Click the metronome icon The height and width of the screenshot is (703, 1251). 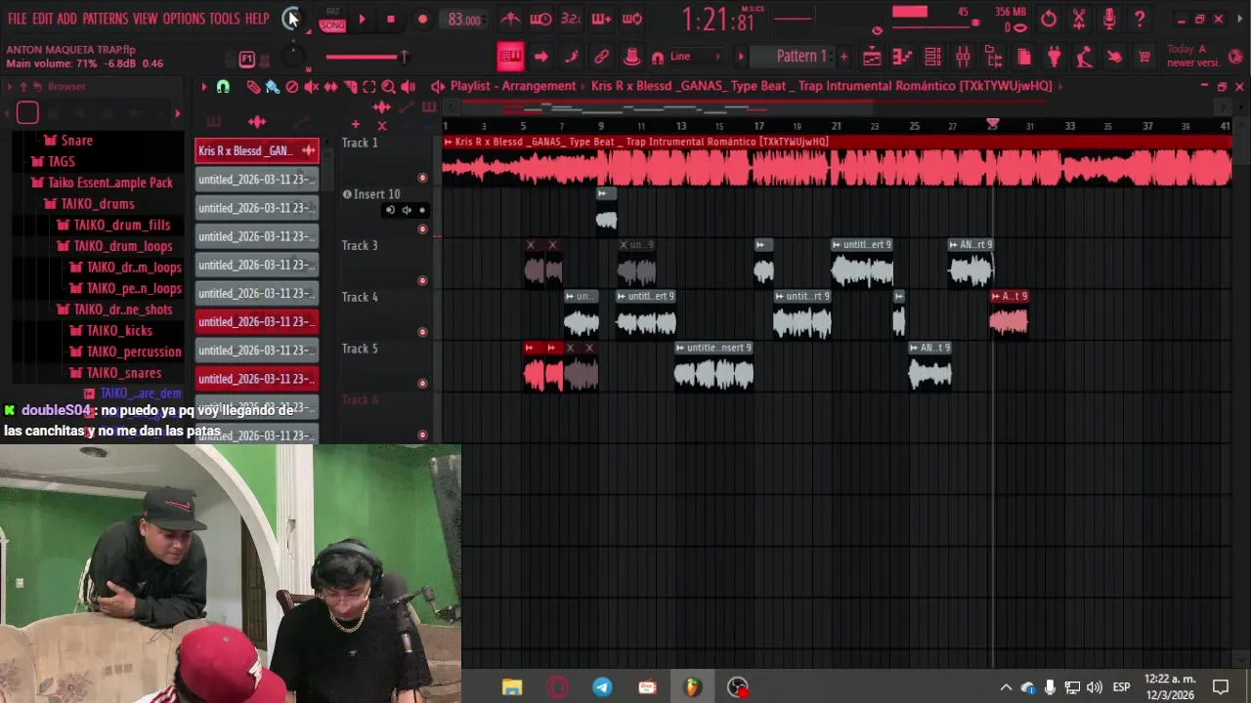coord(510,19)
